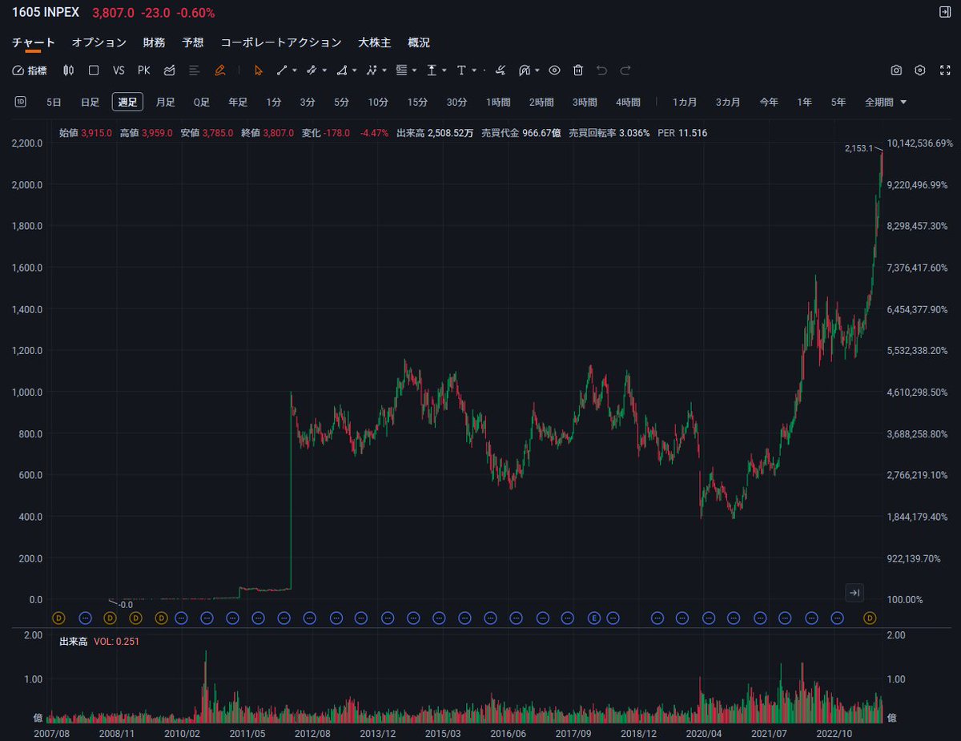Screen dimensions: 961x741
Task: Click the chart overlay icon beside PK
Action: pos(169,70)
